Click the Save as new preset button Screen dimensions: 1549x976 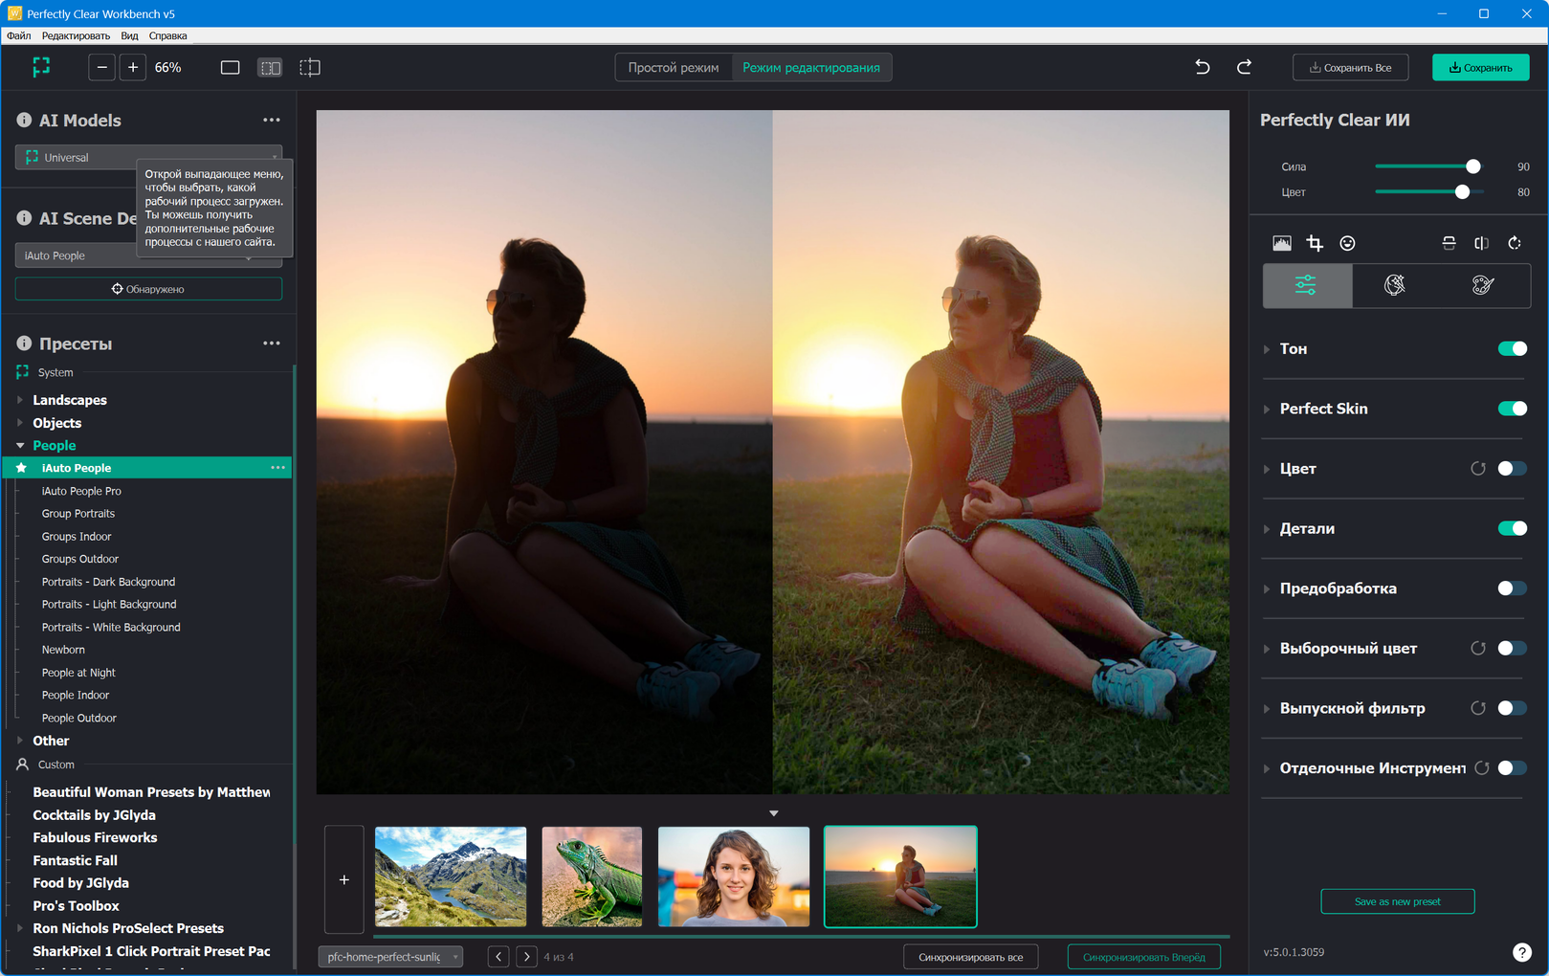(x=1397, y=901)
